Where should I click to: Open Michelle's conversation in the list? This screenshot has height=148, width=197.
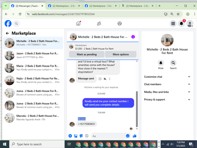[33, 43]
